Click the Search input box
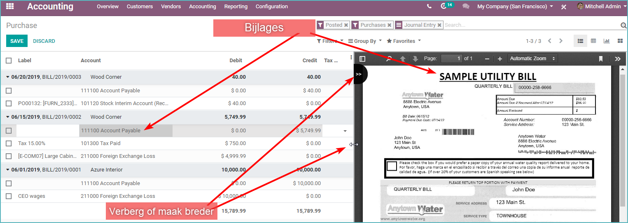628x223 pixels. click(x=531, y=25)
